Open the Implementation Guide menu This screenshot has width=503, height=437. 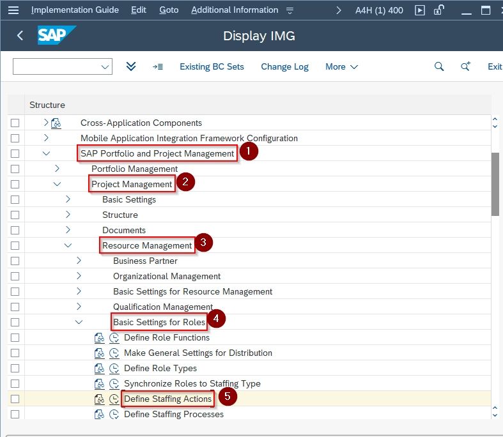tap(75, 10)
